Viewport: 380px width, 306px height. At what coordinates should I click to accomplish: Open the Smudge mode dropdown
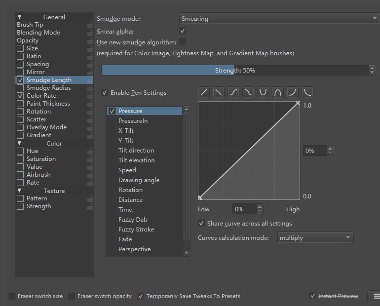coord(279,19)
